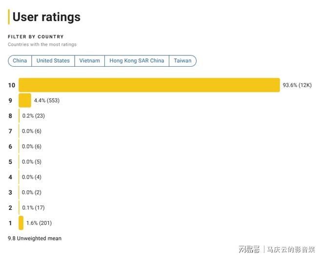Click the 93.6% (12K) label
This screenshot has height=257, width=322.
[297, 85]
